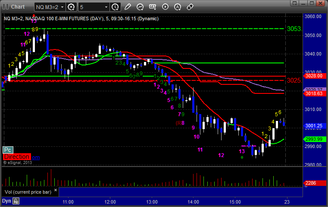Select the Vol (current price bar) label
Screen dimensions: 328x207
28,192
